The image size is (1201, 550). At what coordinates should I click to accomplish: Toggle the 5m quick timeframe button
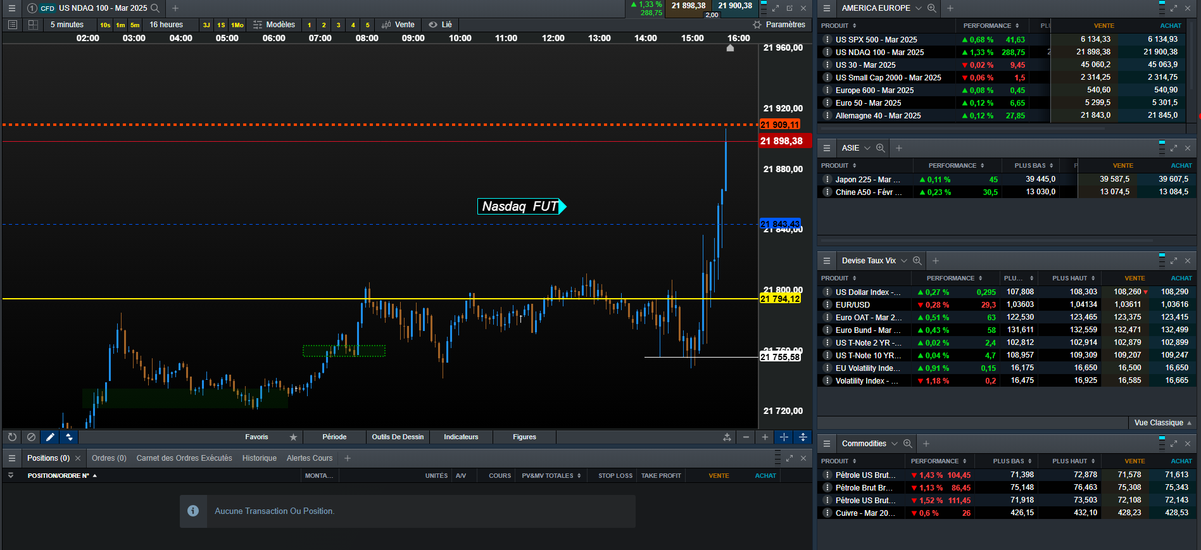pyautogui.click(x=135, y=25)
